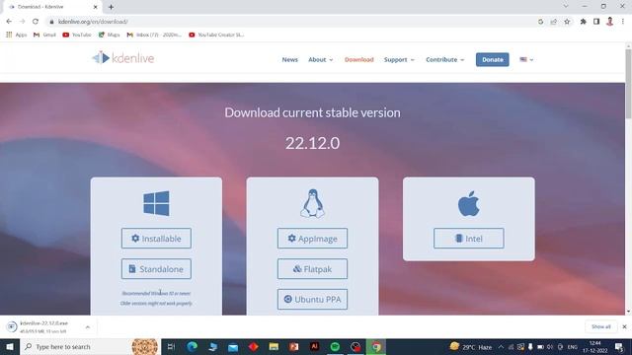Go forward in browser history
Viewport: 632px width, 355px height.
(x=22, y=22)
